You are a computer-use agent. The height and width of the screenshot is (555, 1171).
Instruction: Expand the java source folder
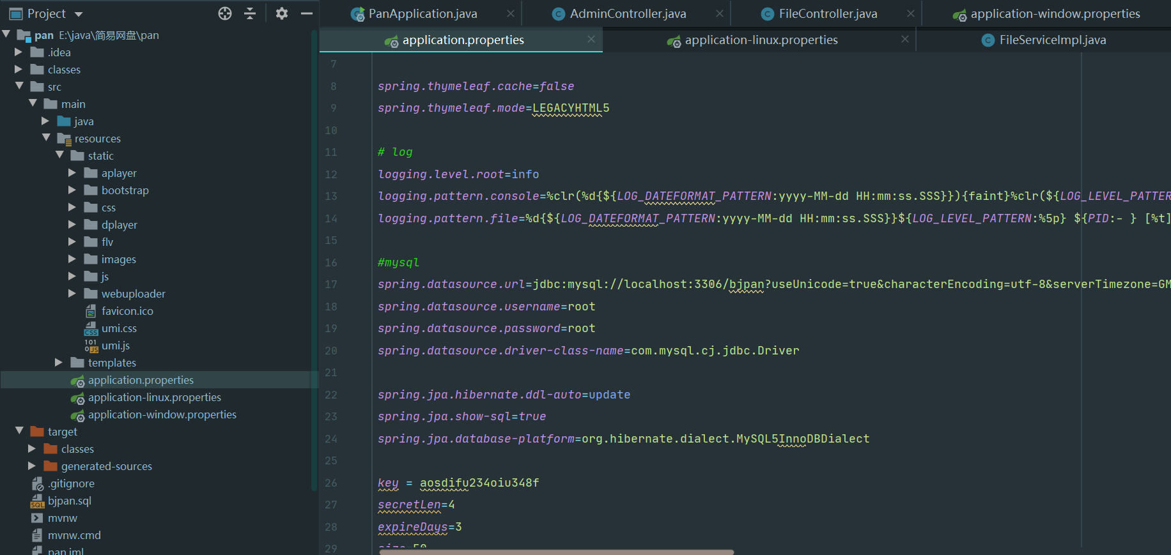45,121
